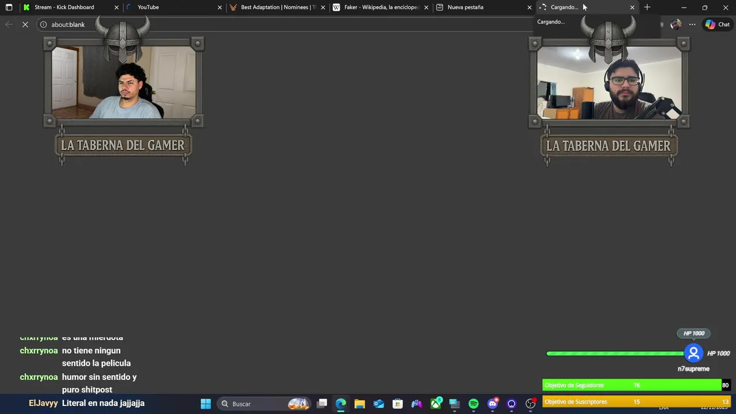Viewport: 736px width, 414px height.
Task: Close the YouTube tab
Action: coord(220,7)
